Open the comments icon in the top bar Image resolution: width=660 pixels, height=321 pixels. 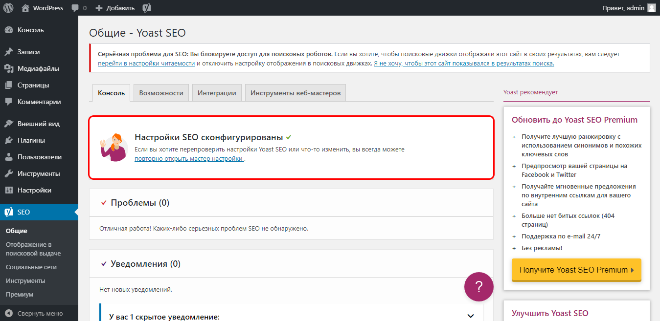75,7
